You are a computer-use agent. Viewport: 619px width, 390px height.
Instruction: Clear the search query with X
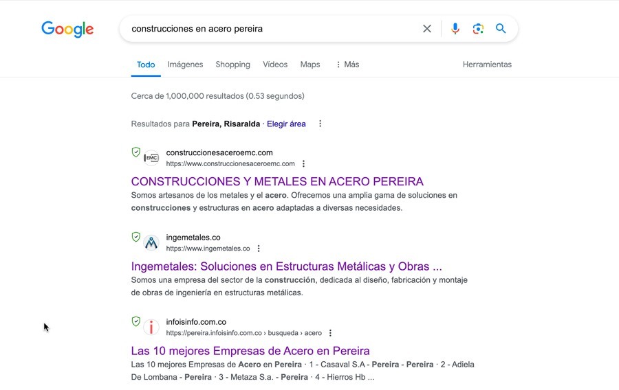click(426, 29)
